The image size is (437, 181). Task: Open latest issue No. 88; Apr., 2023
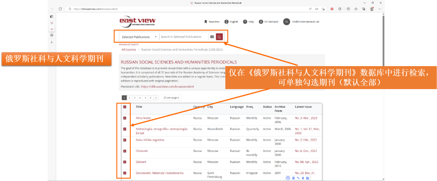pos(307,162)
